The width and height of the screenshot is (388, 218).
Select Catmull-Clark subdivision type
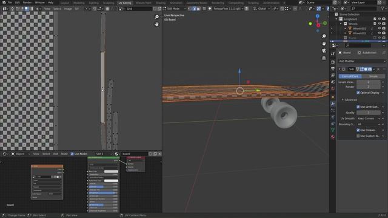click(350, 76)
